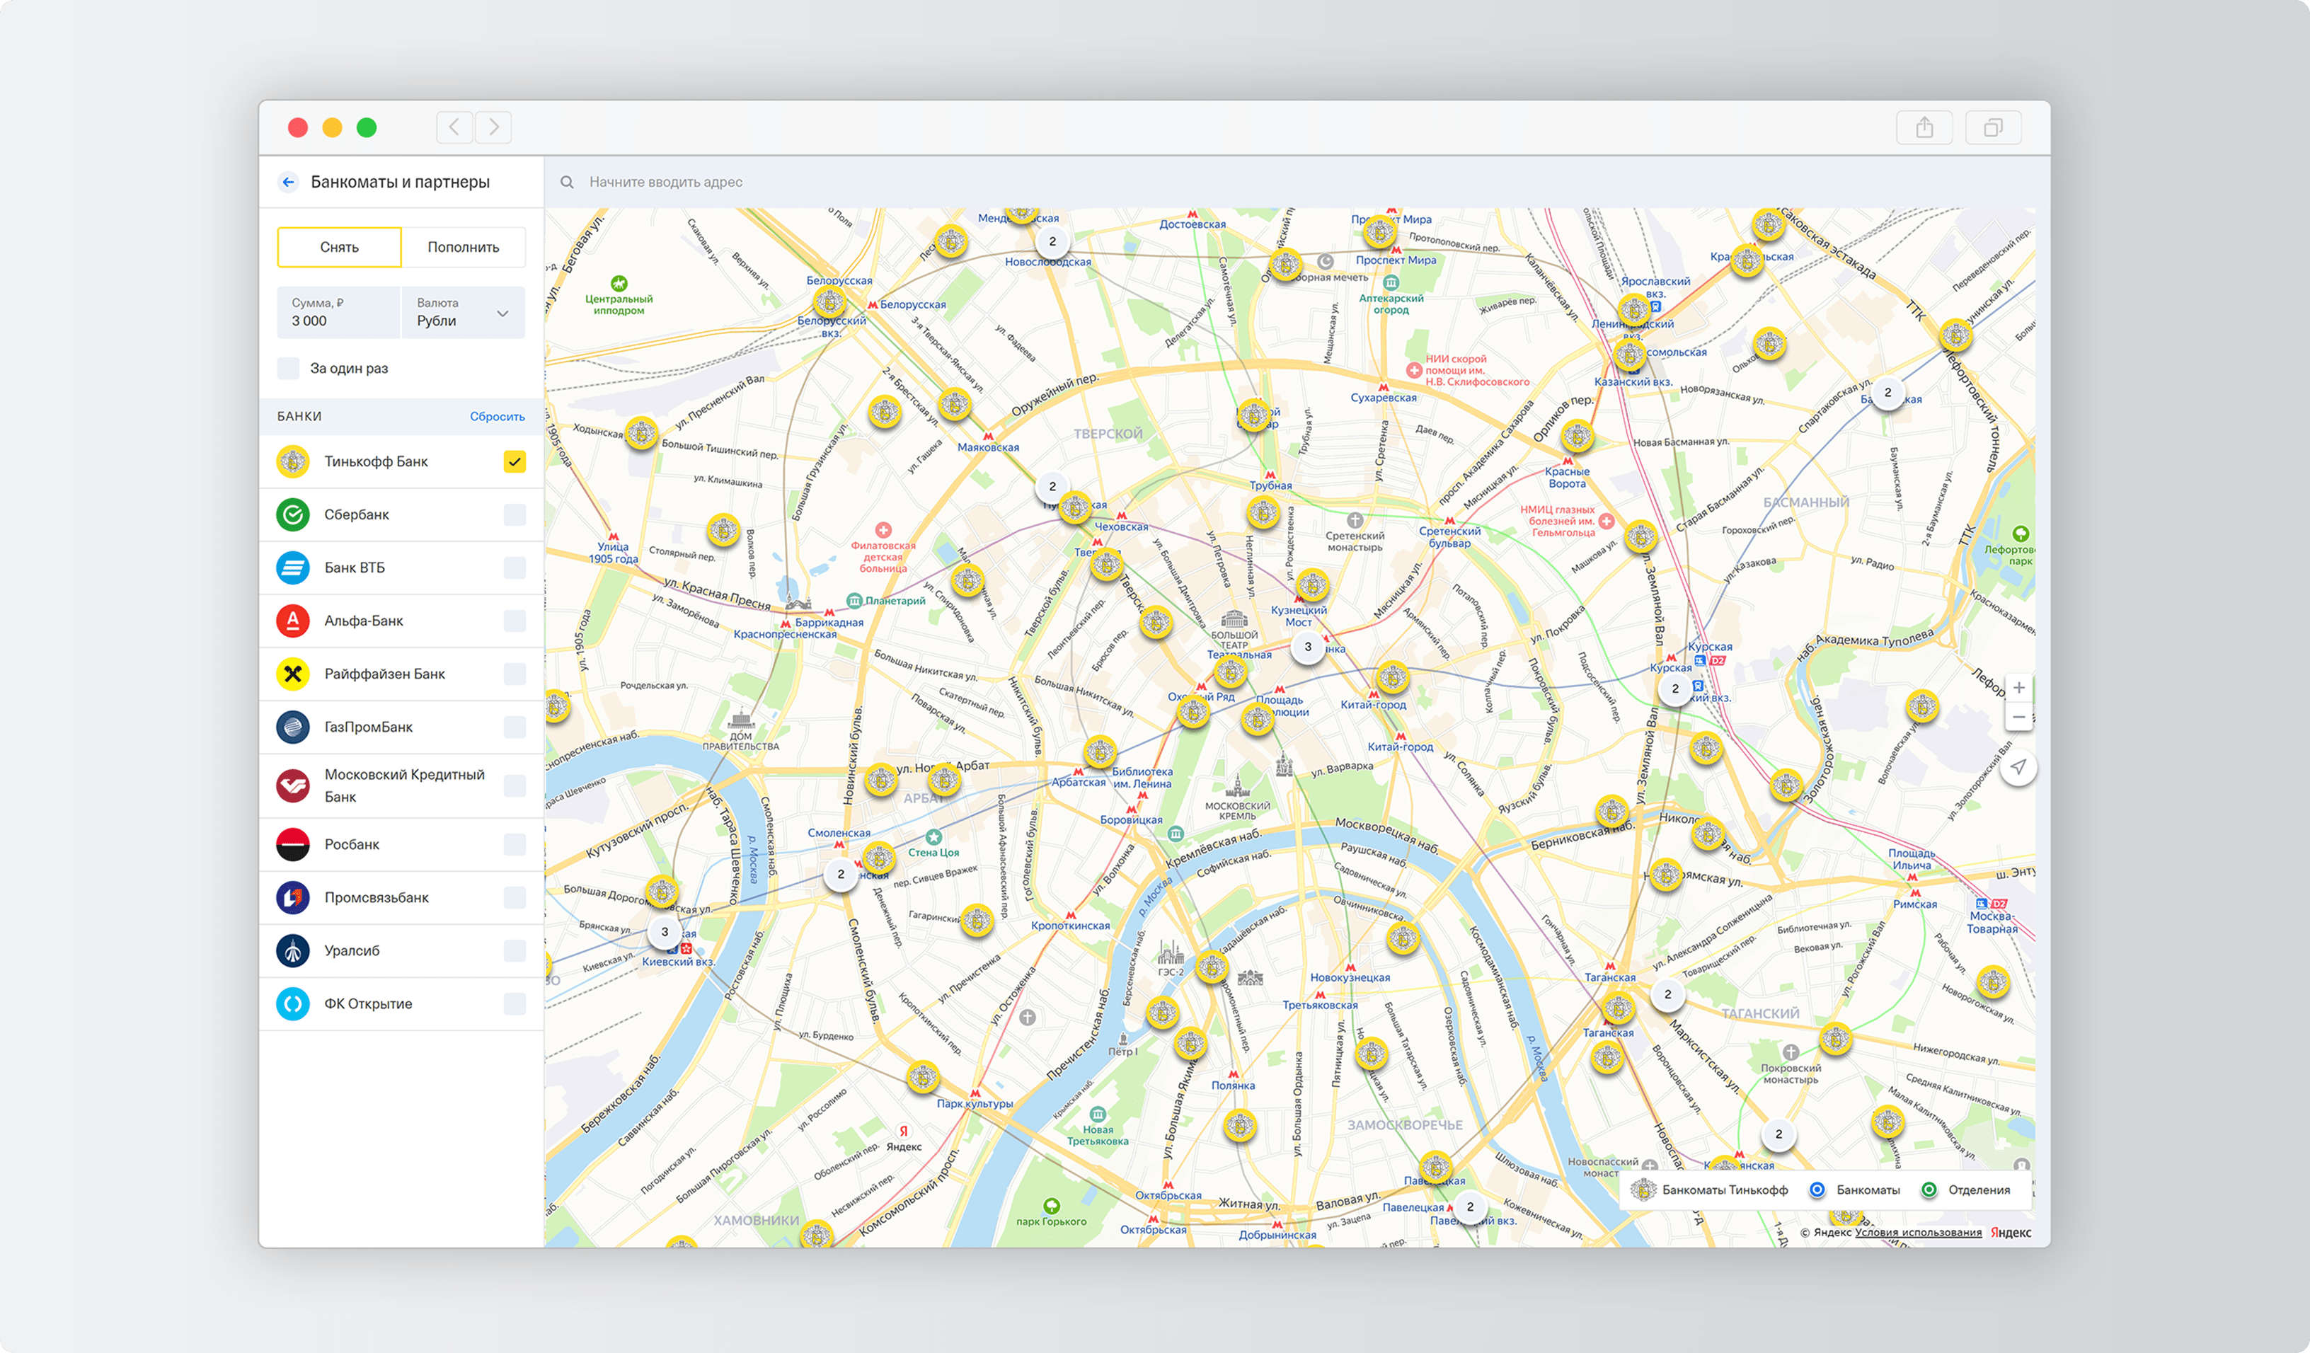Check the Альфа-Банк checkbox

pyautogui.click(x=515, y=621)
